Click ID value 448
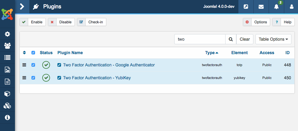The width and height of the screenshot is (298, 131). [x=287, y=65]
